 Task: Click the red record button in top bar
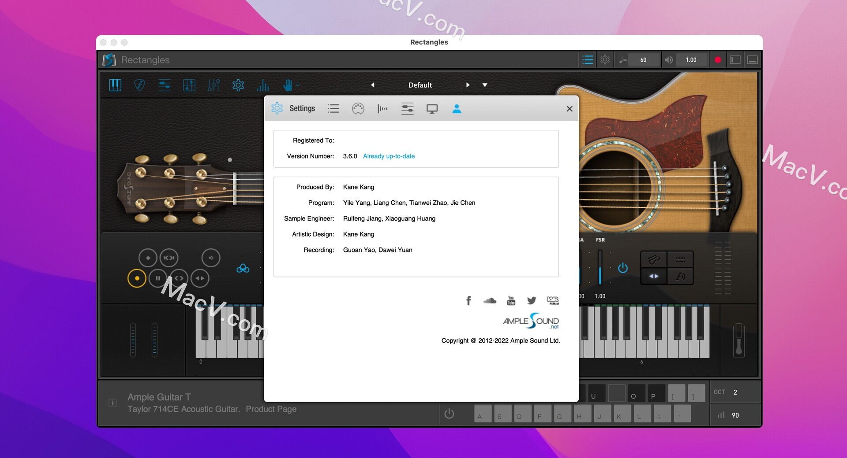[718, 60]
